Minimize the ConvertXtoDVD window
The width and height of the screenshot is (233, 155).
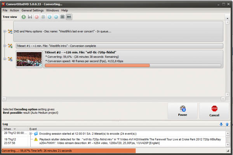point(218,4)
